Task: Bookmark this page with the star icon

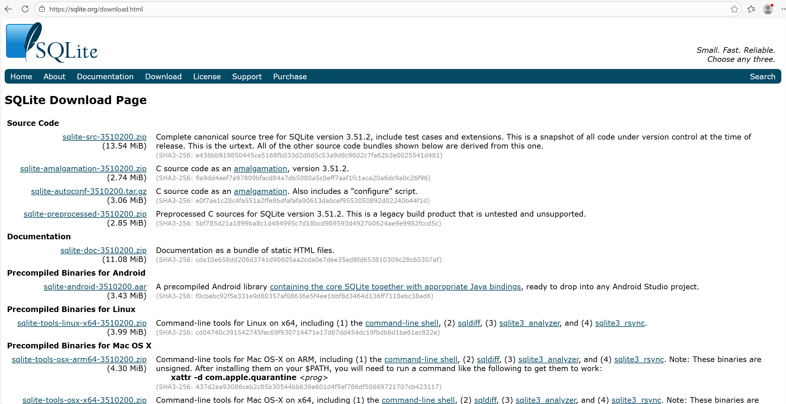Action: 734,9
